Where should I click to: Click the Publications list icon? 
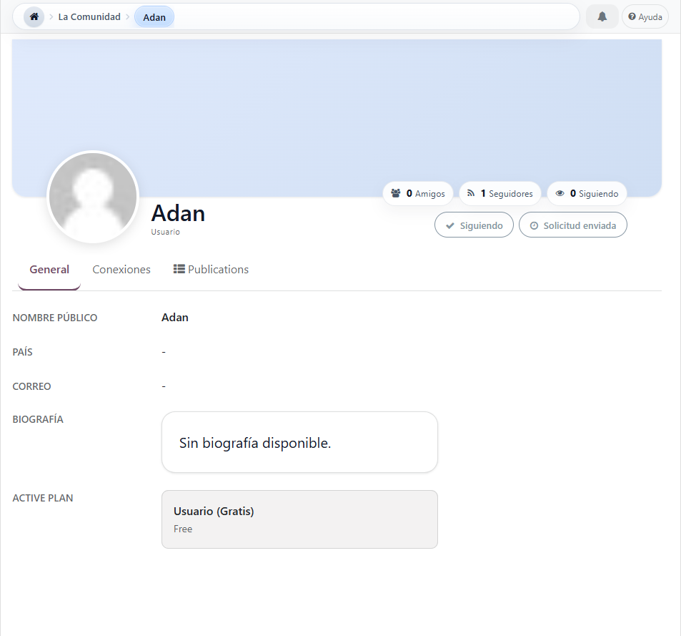pyautogui.click(x=179, y=269)
